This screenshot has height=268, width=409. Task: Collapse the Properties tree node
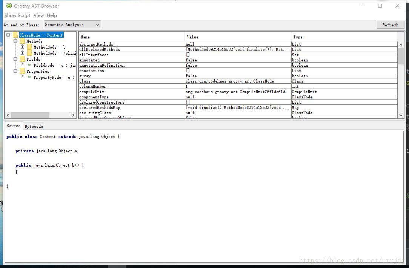click(x=15, y=71)
